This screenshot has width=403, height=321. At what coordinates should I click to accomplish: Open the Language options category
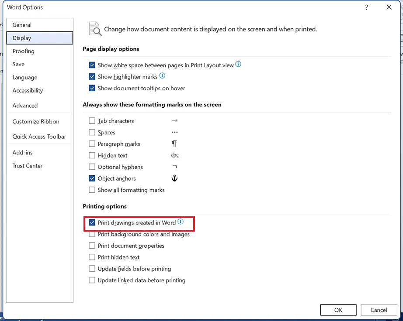(40, 78)
